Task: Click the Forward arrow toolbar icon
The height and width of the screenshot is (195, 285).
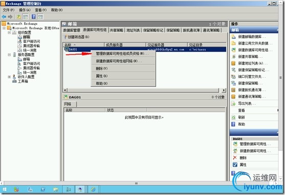Action: [x=10, y=17]
